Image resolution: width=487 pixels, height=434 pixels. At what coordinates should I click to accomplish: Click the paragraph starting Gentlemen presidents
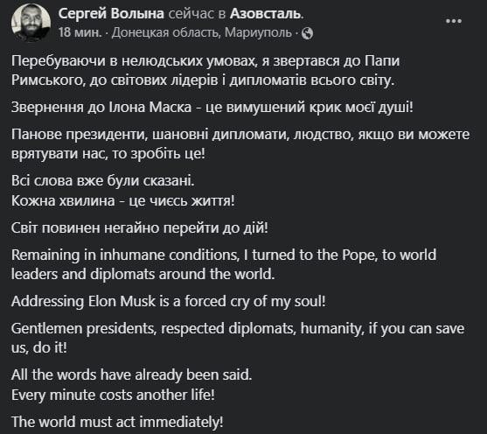coord(238,338)
